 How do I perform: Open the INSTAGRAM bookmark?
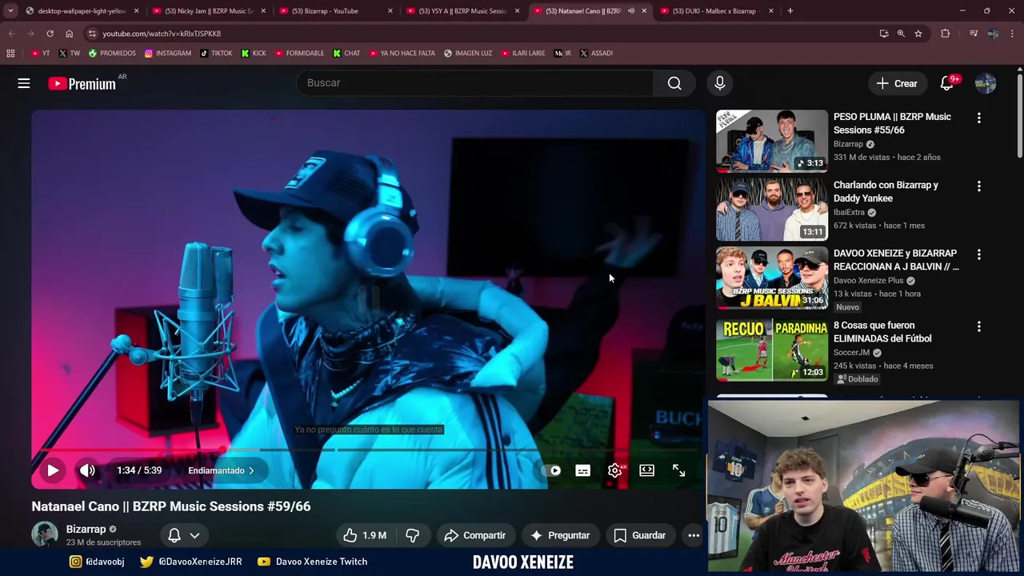168,54
